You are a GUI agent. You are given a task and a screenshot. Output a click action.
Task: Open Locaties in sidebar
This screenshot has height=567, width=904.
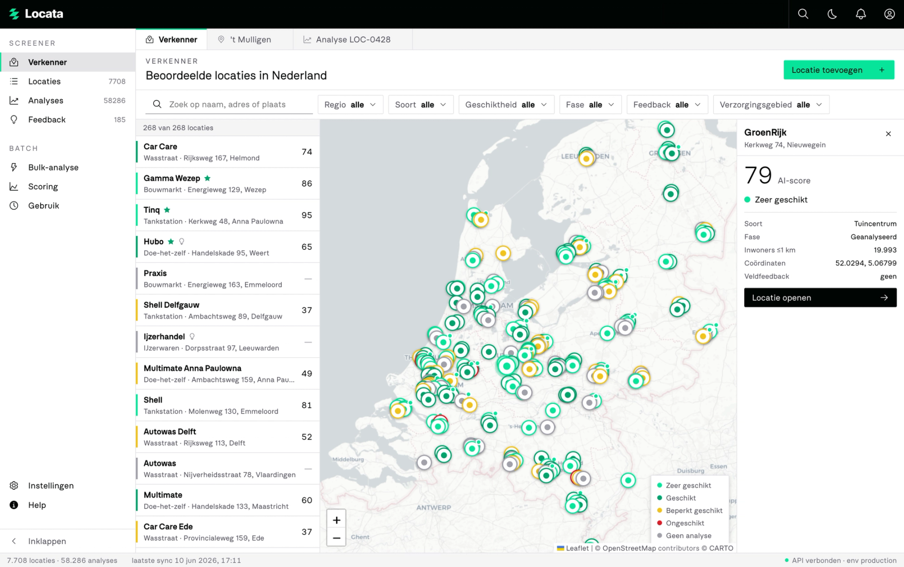(x=68, y=81)
